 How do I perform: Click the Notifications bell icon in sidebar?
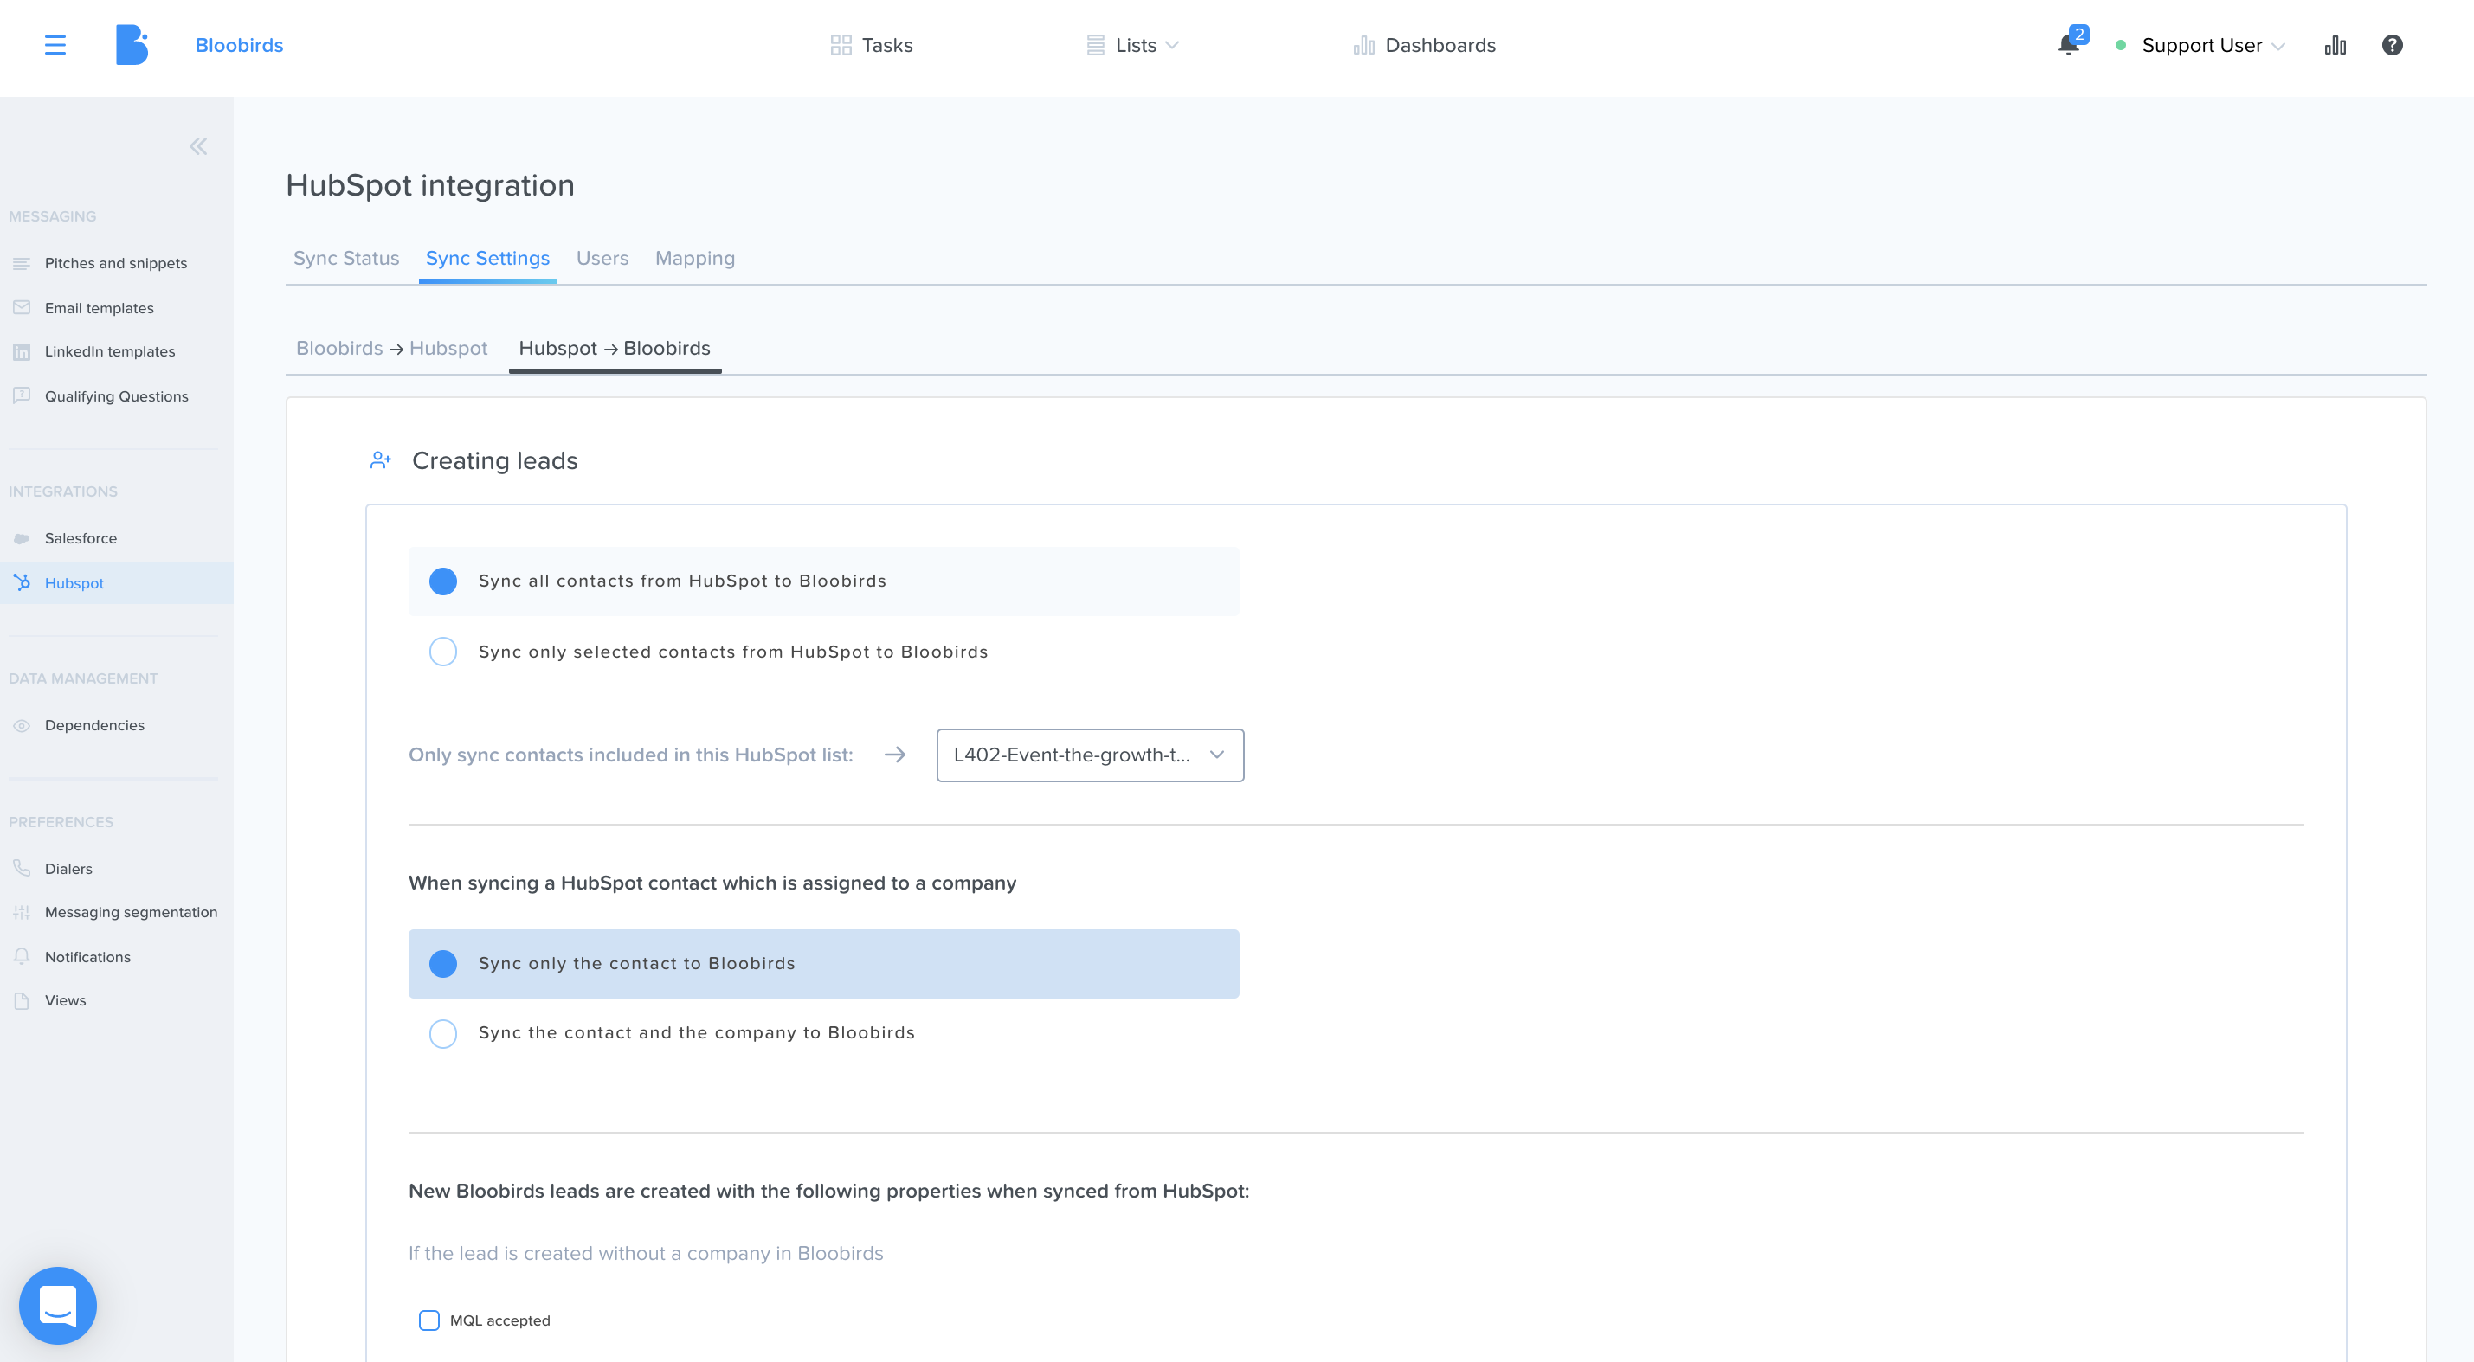(x=21, y=956)
